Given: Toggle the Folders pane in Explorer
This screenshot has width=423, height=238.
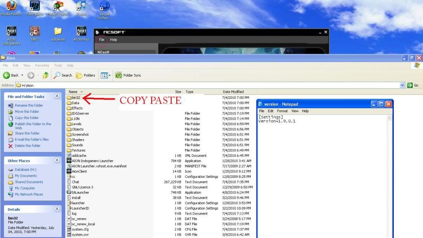Looking at the screenshot, I should pos(86,75).
